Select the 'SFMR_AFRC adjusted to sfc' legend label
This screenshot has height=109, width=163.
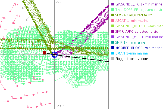point(137,32)
